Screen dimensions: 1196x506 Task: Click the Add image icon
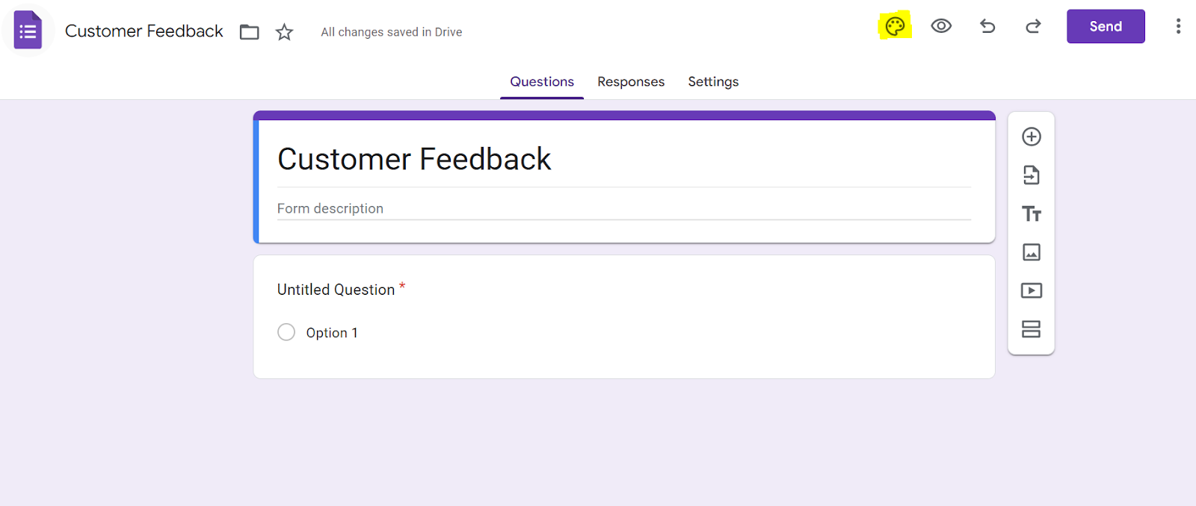[x=1032, y=252]
